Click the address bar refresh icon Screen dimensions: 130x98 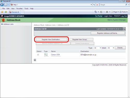tap(94, 5)
